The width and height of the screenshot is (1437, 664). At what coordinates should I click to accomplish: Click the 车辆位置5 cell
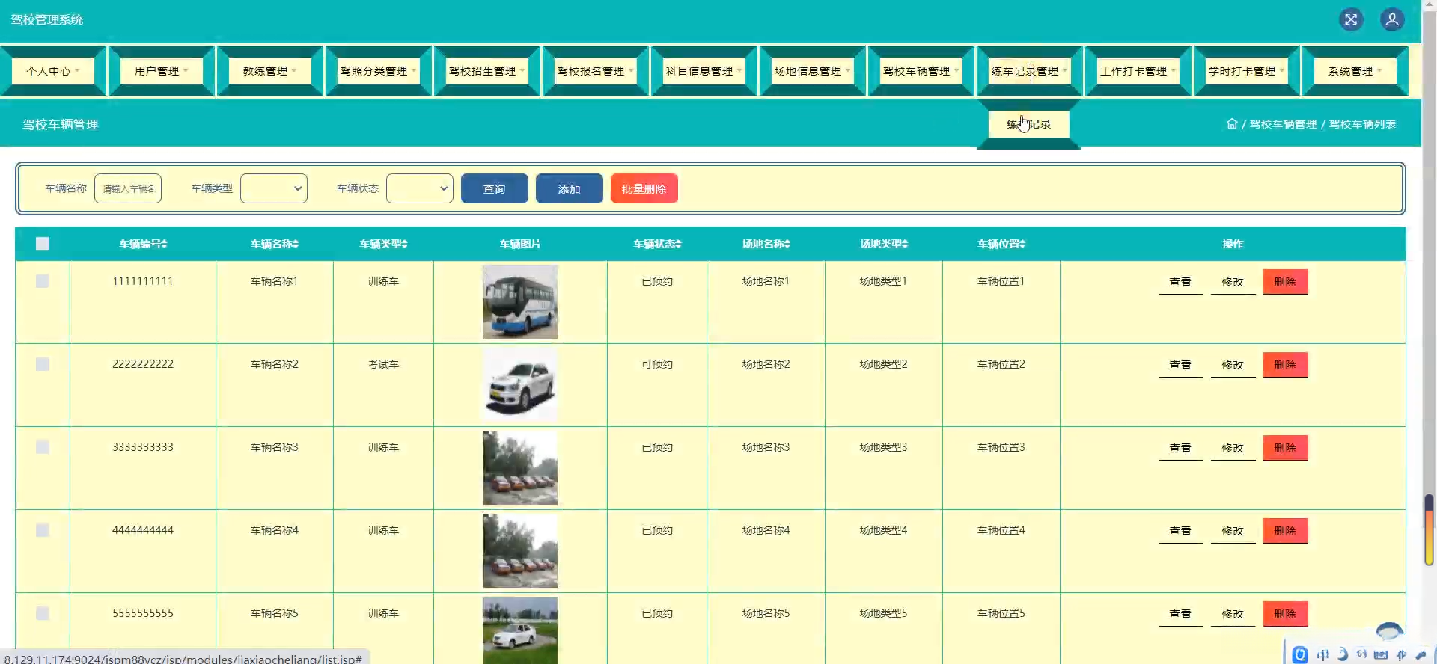pos(1001,613)
